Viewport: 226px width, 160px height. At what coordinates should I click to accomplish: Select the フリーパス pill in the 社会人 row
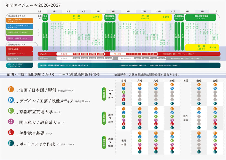tap(109, 58)
